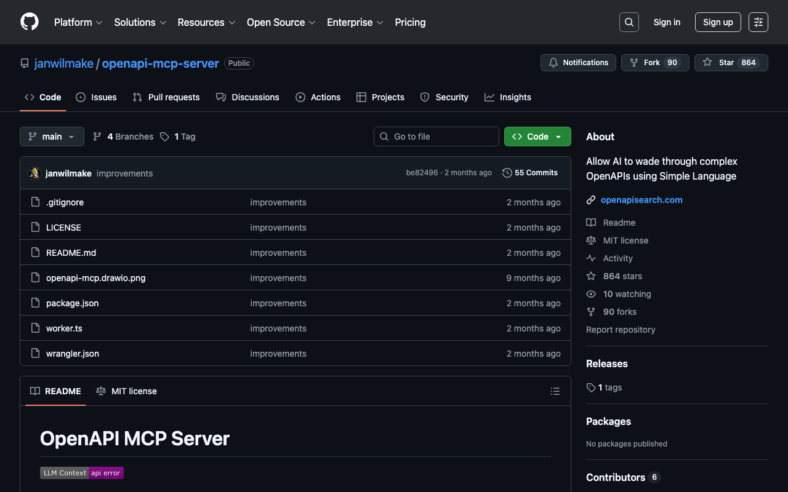
Task: Open the package.json file
Action: (72, 303)
